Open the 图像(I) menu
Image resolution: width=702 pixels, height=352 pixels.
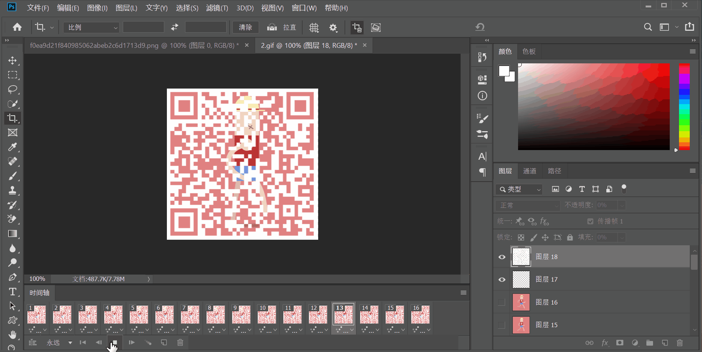coord(97,8)
